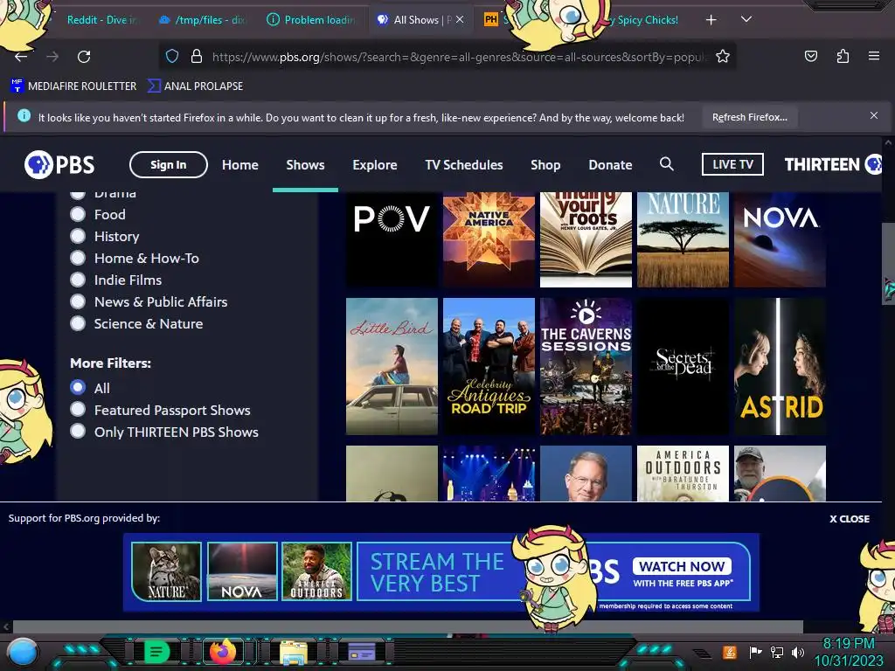The image size is (895, 671).
Task: Open the NOVA show tile
Action: [x=780, y=239]
